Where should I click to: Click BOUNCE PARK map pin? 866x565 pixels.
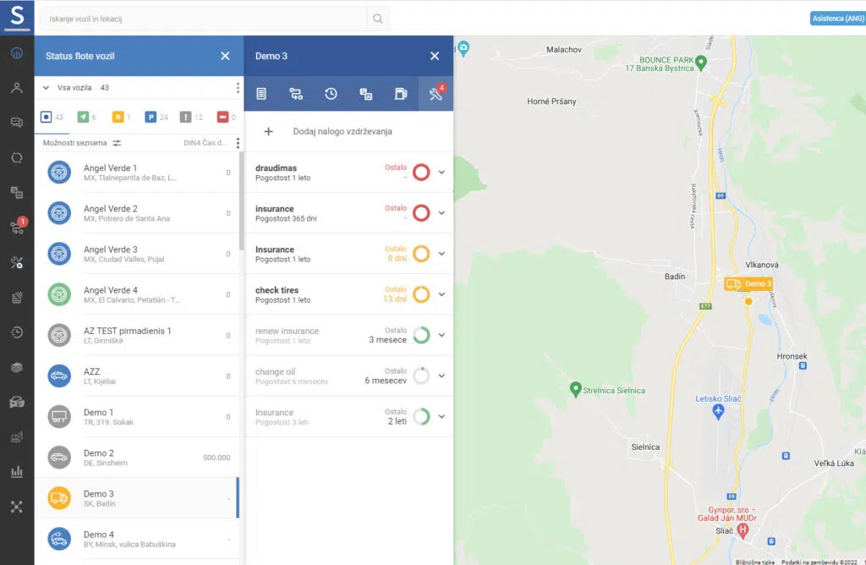click(x=701, y=63)
